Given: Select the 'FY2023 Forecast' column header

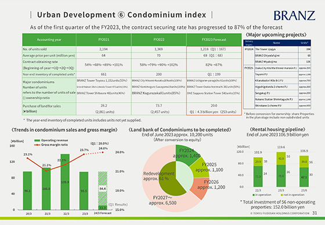Looking at the screenshot, I should click(x=214, y=39).
